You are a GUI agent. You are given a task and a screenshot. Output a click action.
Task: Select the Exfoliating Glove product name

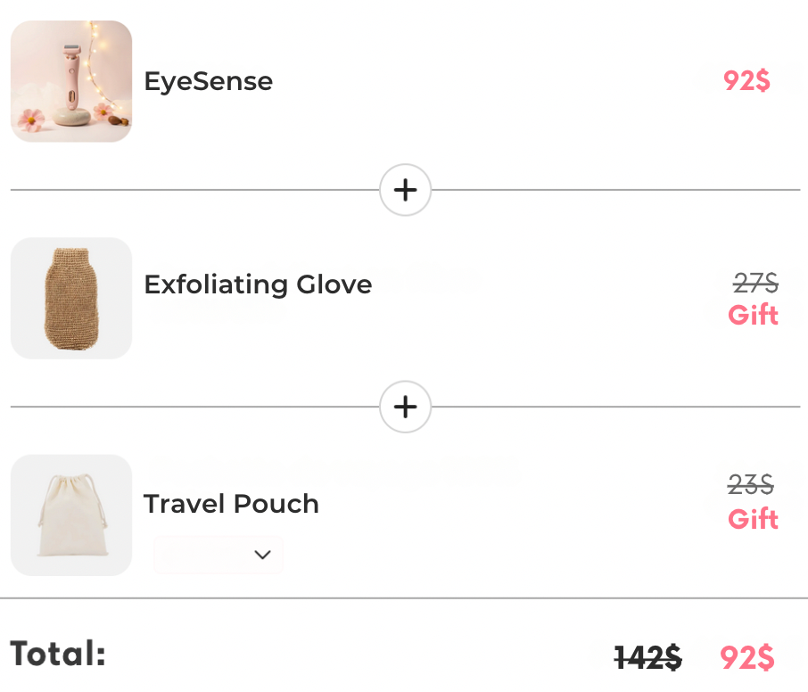pos(258,284)
